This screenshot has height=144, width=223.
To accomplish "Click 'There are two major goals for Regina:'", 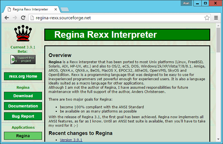I will click(81, 99).
